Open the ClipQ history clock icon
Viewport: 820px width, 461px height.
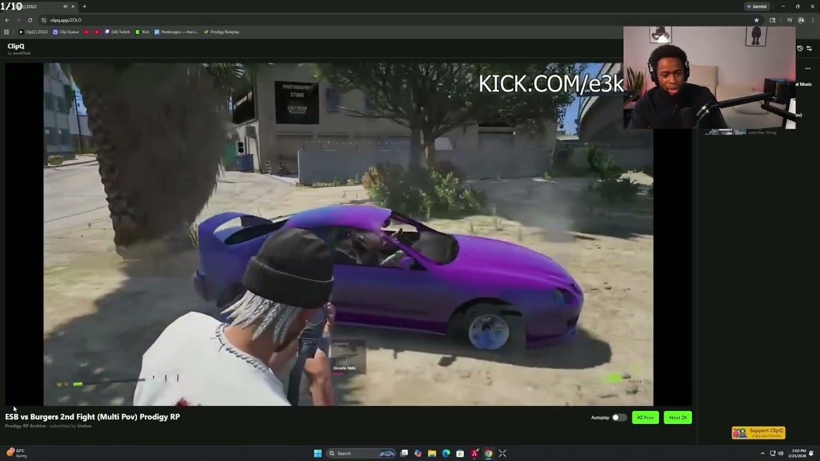coord(800,49)
